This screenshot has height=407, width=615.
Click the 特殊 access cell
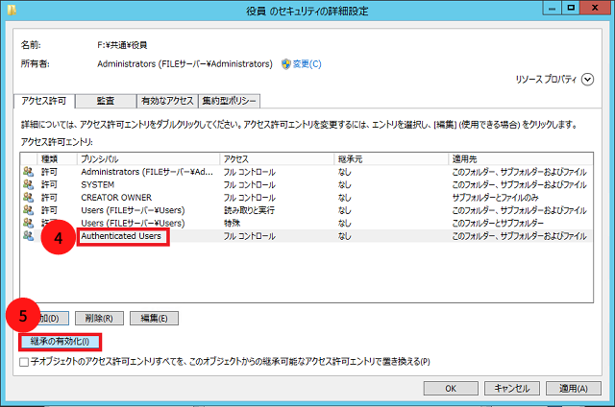coord(232,223)
